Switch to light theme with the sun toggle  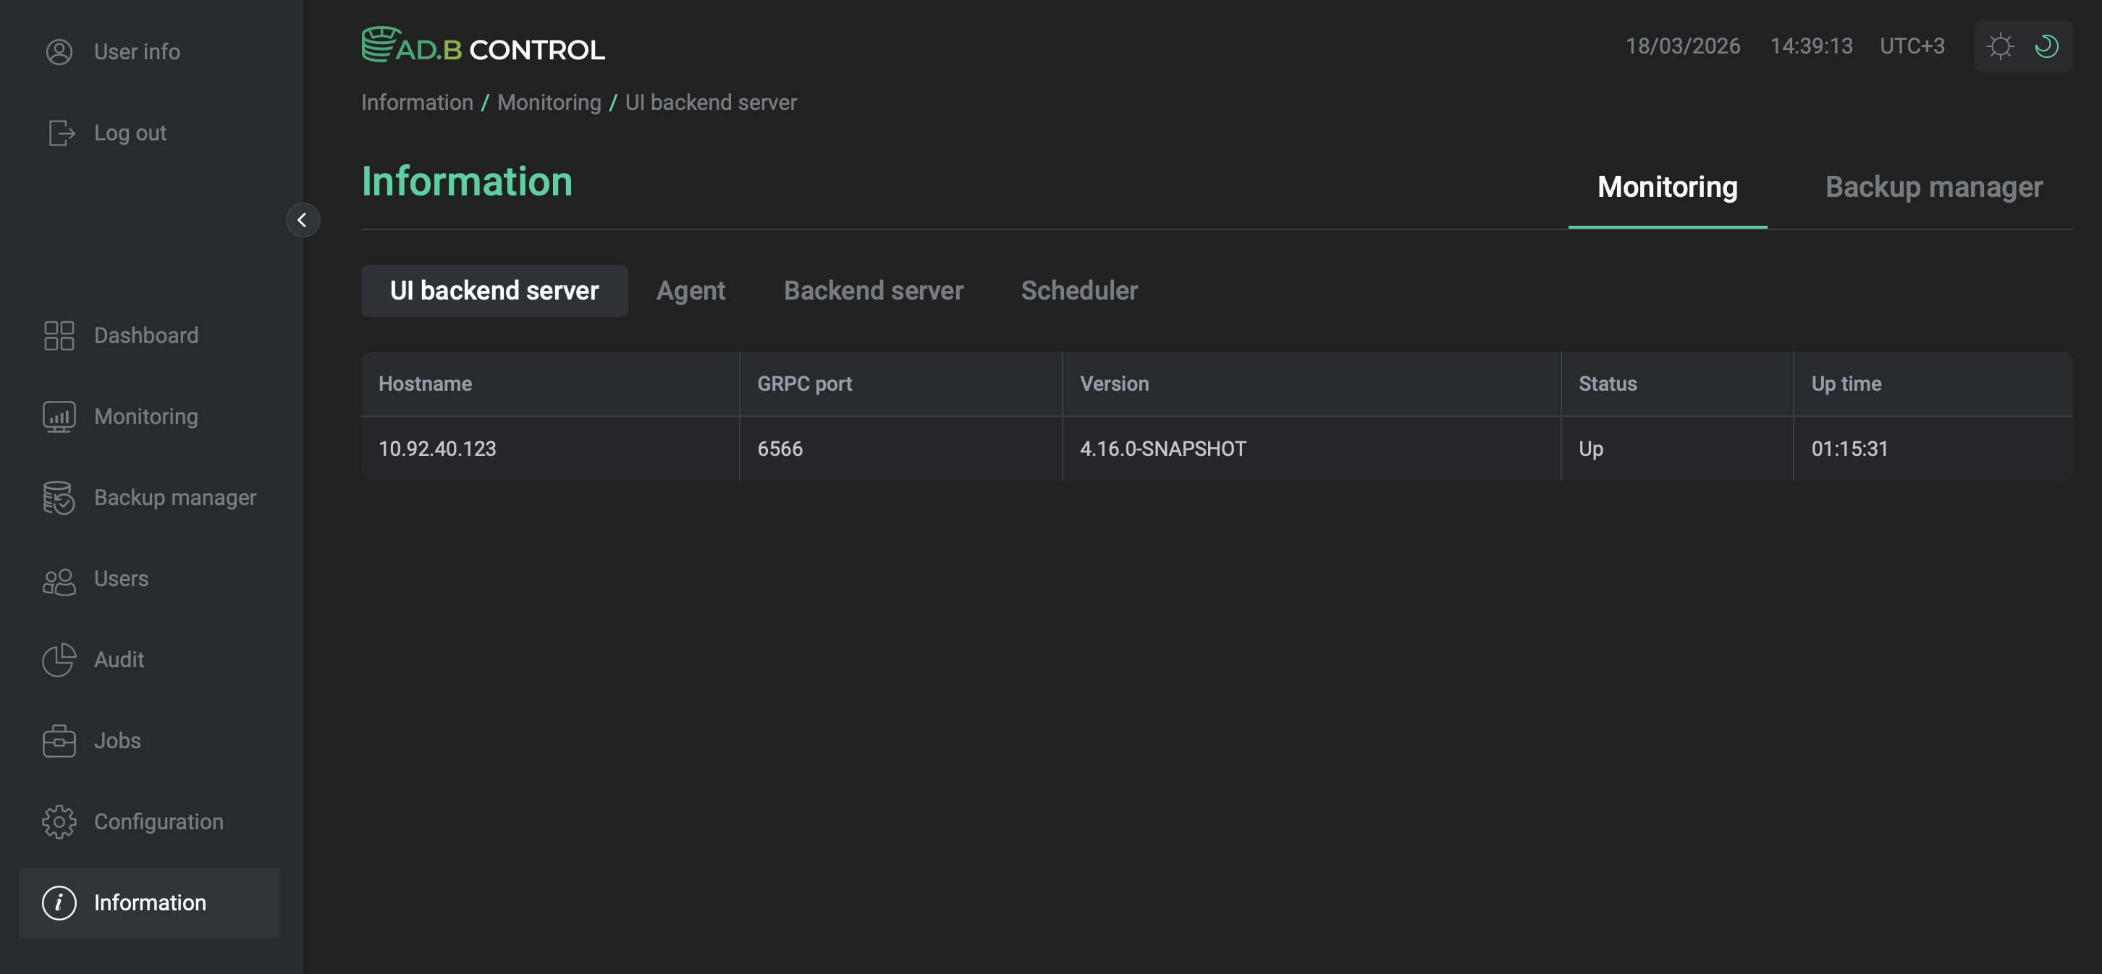click(x=2001, y=46)
